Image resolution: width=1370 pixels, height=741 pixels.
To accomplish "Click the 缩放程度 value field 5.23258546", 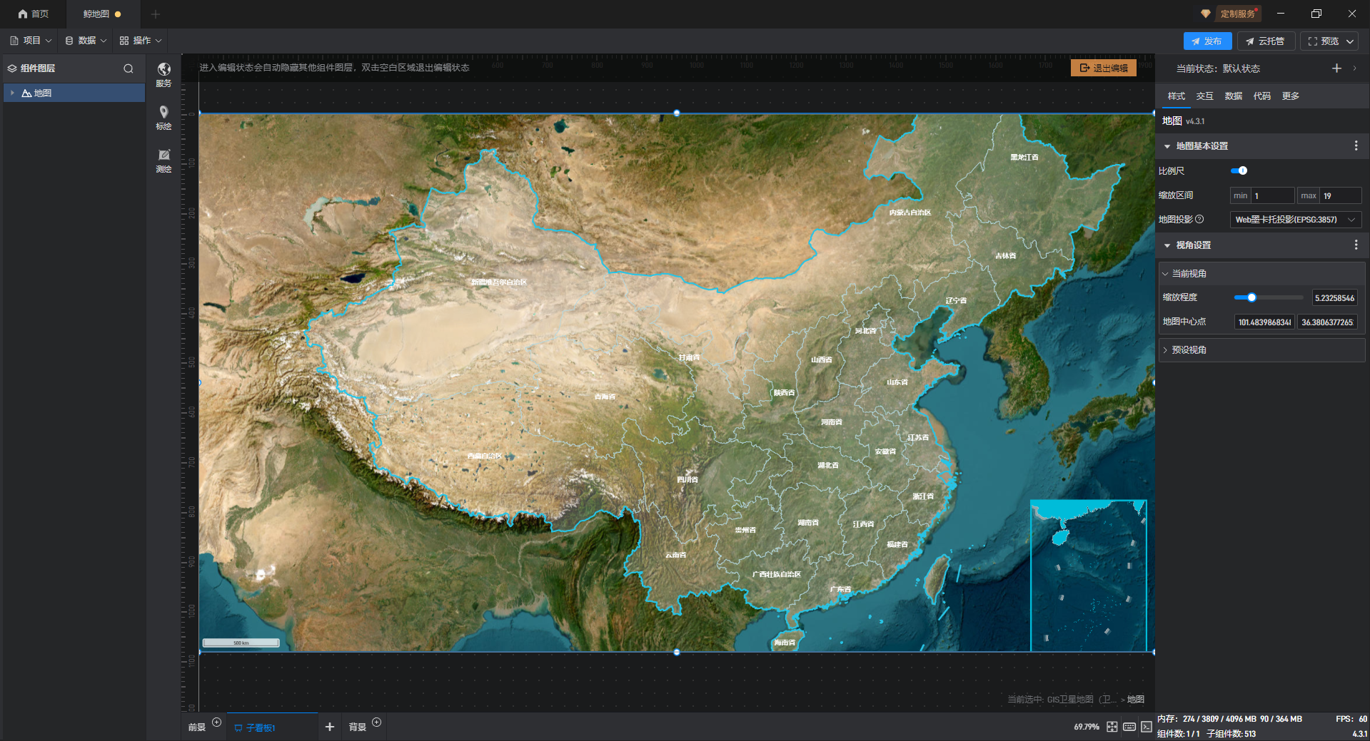I will point(1334,298).
